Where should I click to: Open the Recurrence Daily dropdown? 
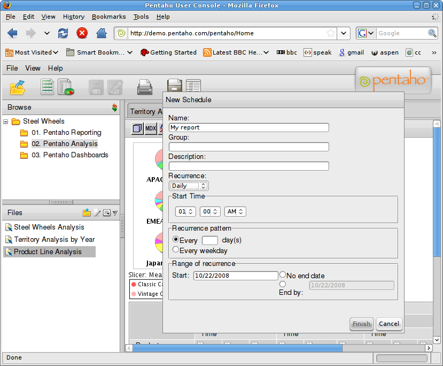189,186
